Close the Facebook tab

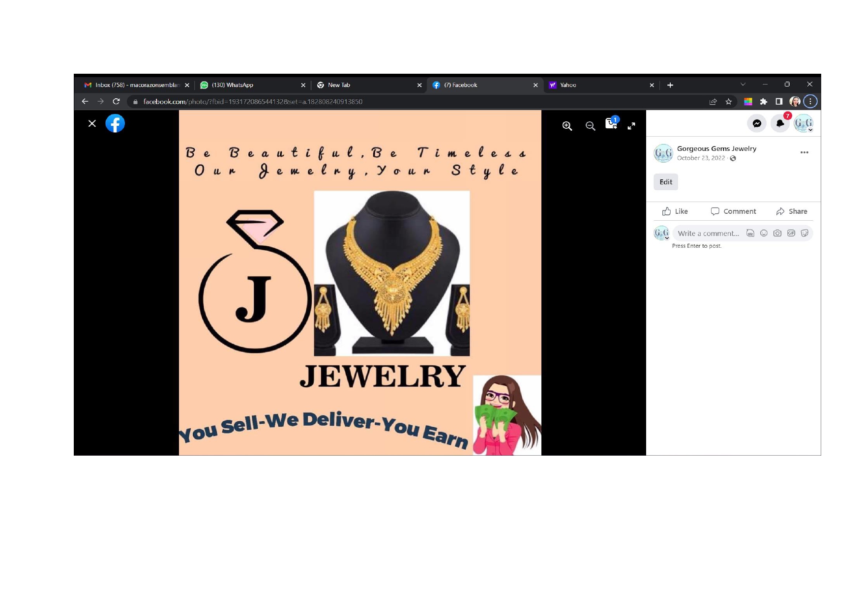pos(536,85)
